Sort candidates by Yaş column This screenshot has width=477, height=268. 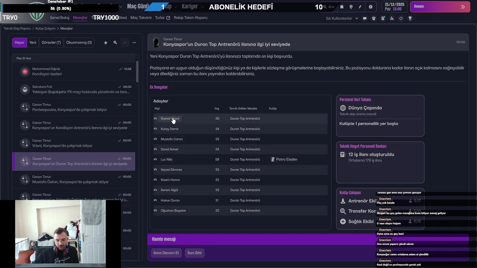pos(217,109)
